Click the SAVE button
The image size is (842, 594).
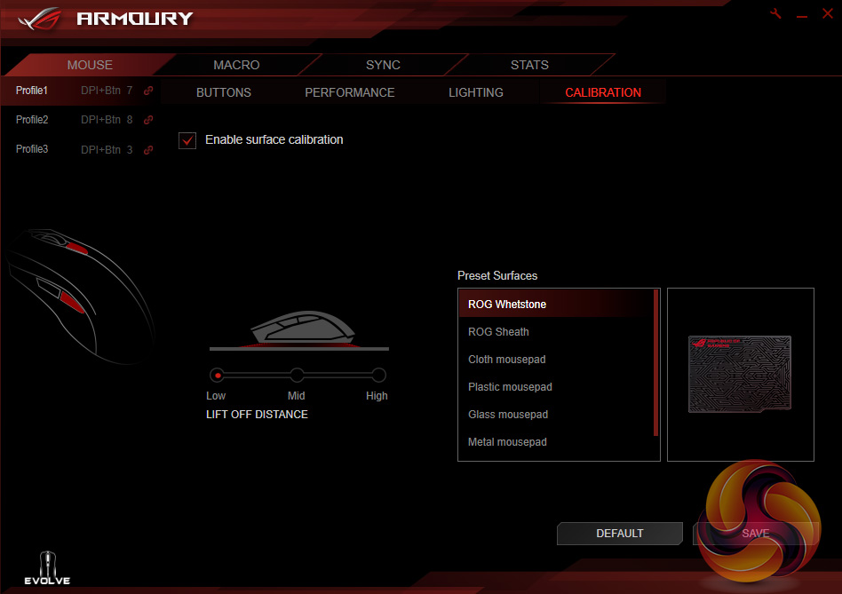click(x=756, y=534)
